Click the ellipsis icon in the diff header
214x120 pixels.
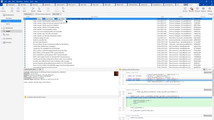(x=210, y=70)
